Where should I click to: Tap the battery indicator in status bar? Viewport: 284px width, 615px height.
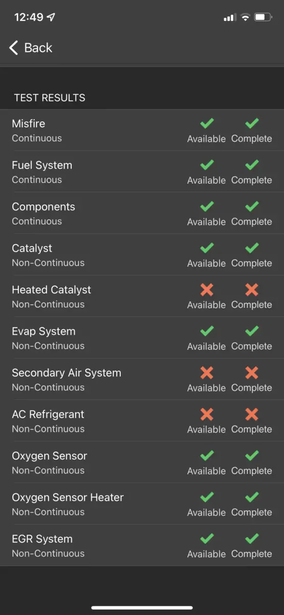pos(263,17)
